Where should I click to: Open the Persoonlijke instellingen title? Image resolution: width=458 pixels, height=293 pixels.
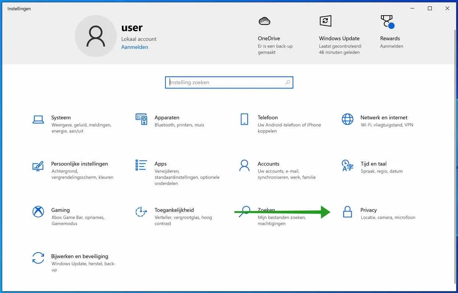coord(79,164)
